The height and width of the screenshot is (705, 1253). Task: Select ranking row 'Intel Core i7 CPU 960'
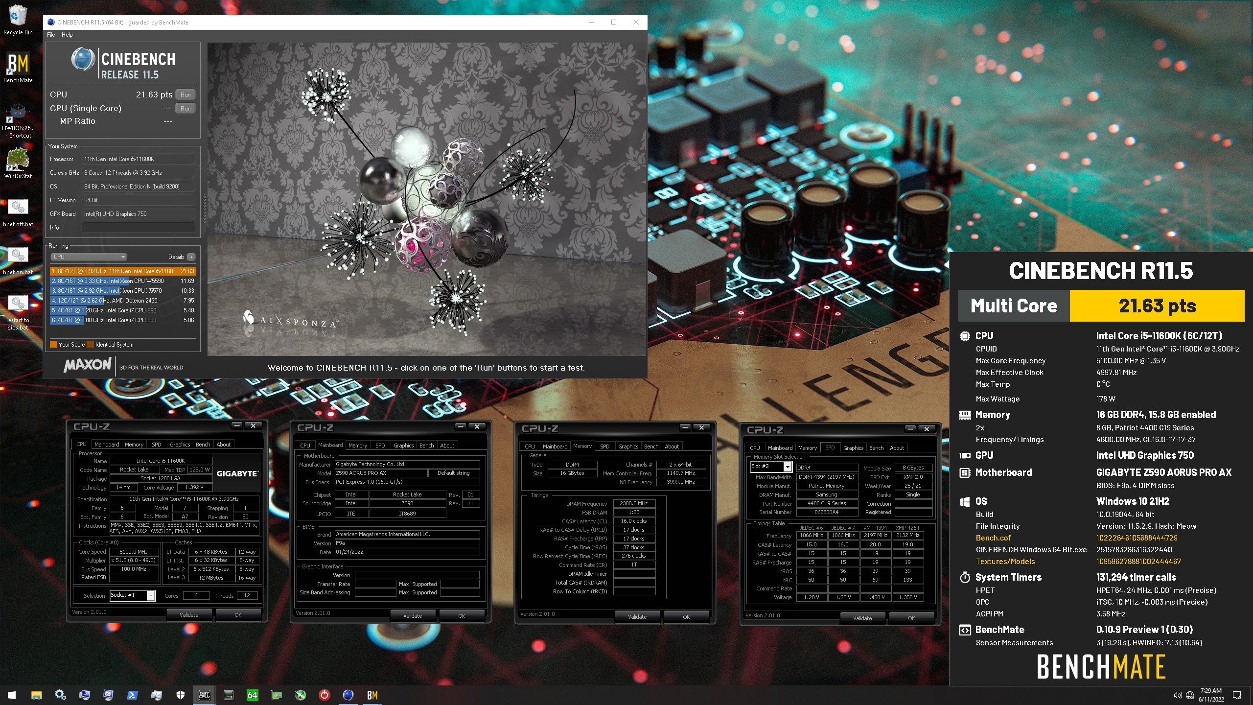122,310
